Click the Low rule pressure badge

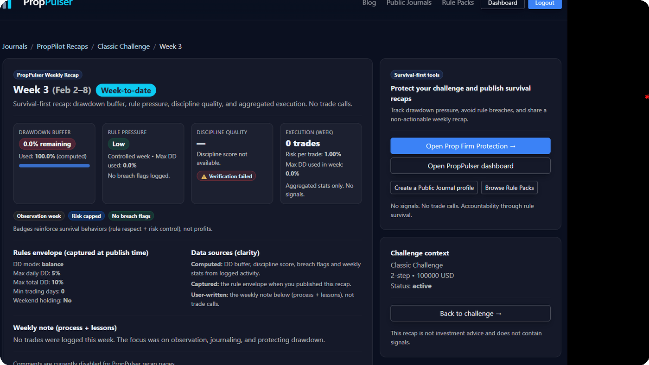[119, 144]
